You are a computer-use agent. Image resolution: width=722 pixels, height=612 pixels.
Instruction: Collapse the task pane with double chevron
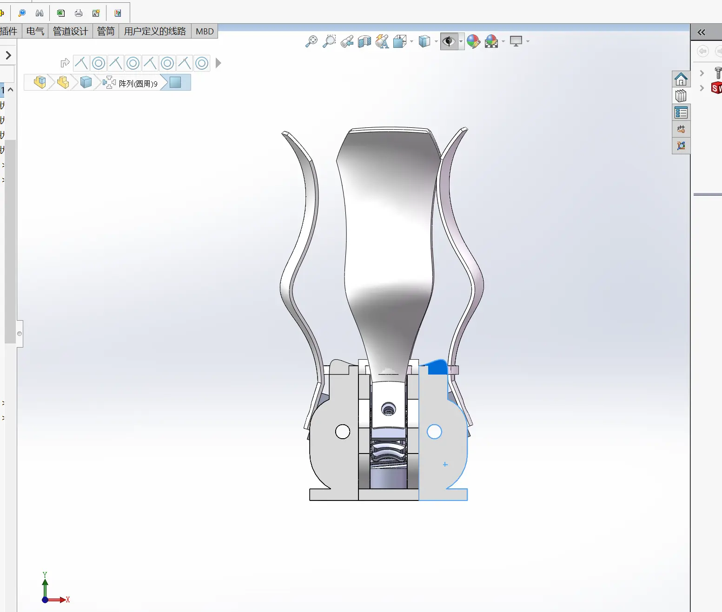click(x=701, y=32)
